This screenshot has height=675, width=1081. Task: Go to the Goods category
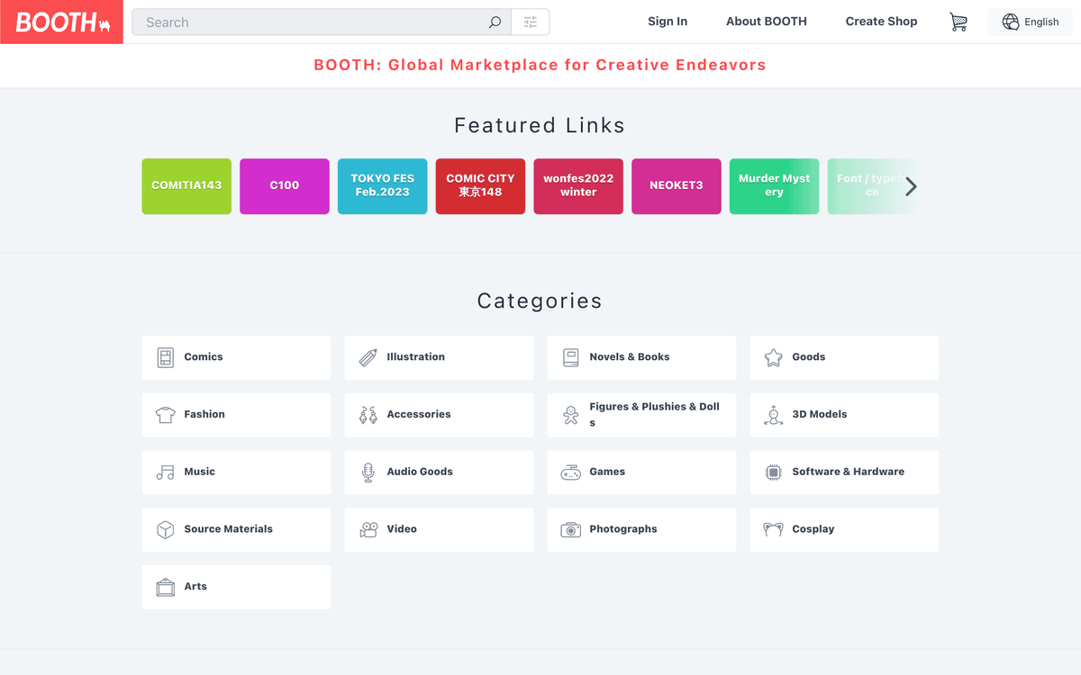[x=844, y=357]
